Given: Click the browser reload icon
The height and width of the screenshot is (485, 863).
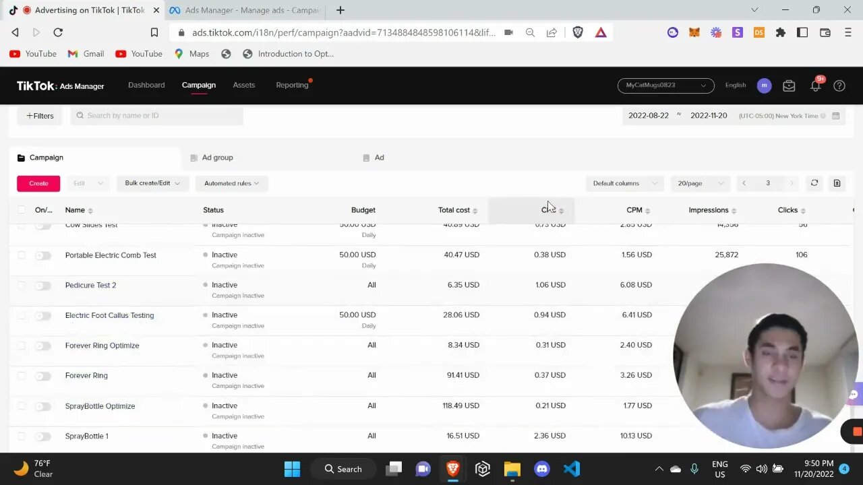Looking at the screenshot, I should (x=58, y=32).
